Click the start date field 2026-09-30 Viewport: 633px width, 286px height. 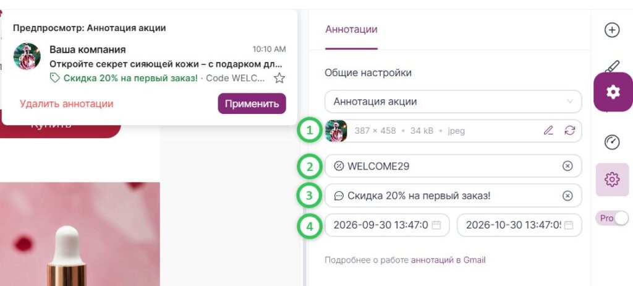coord(387,225)
